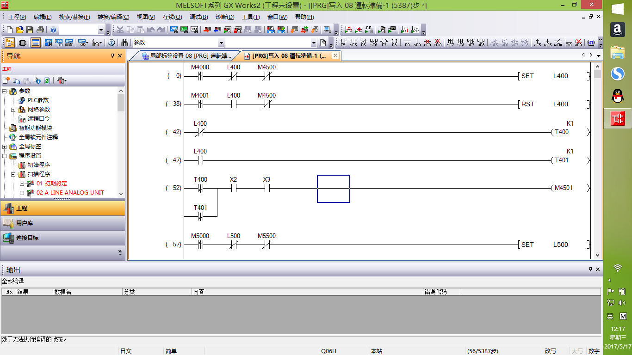The height and width of the screenshot is (355, 632).
Task: Open QQ penguin in the taskbar
Action: click(x=617, y=97)
